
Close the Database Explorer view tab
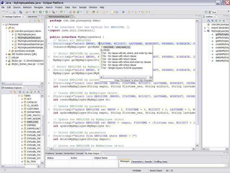[x=24, y=88]
